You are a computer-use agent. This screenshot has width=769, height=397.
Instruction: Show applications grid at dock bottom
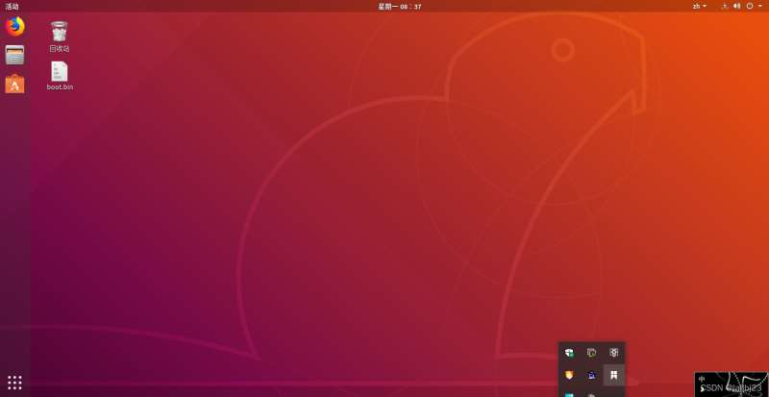14,383
